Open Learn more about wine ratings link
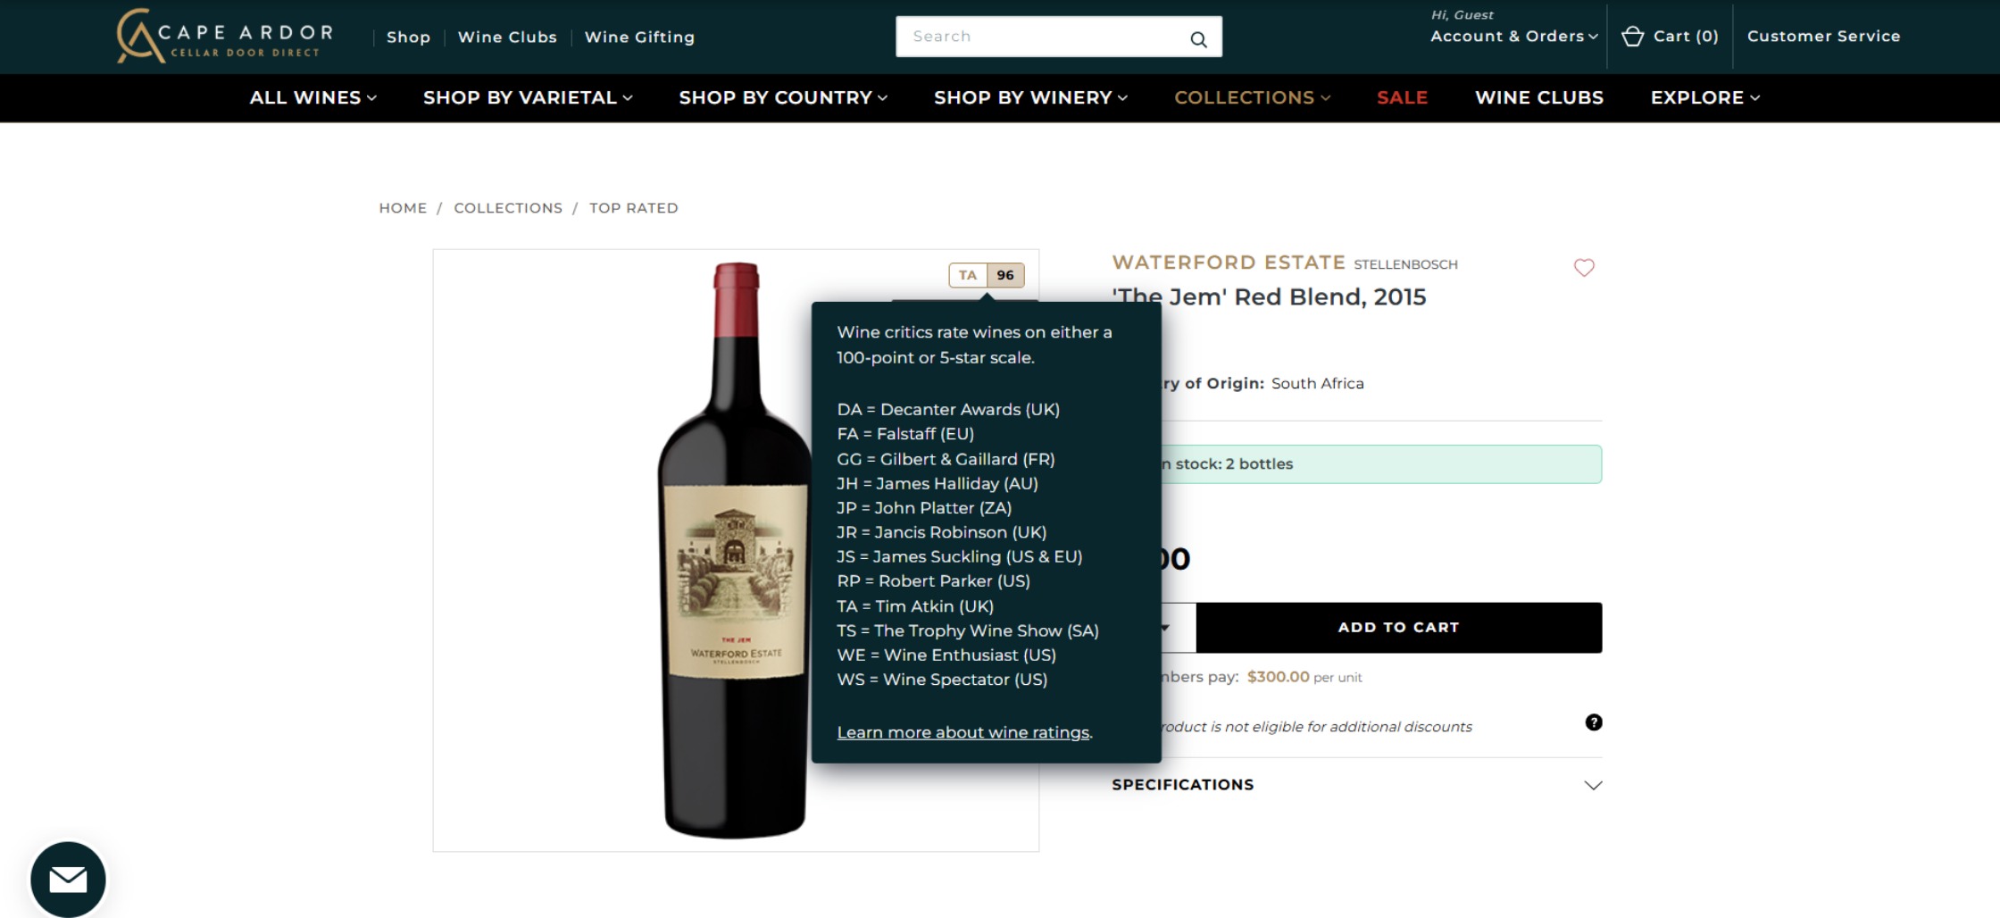Viewport: 2000px width, 918px height. click(x=962, y=732)
